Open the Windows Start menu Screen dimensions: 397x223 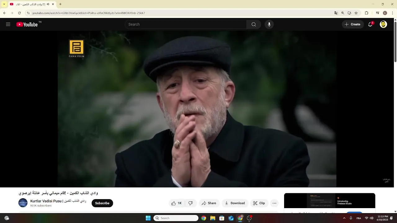point(148,218)
